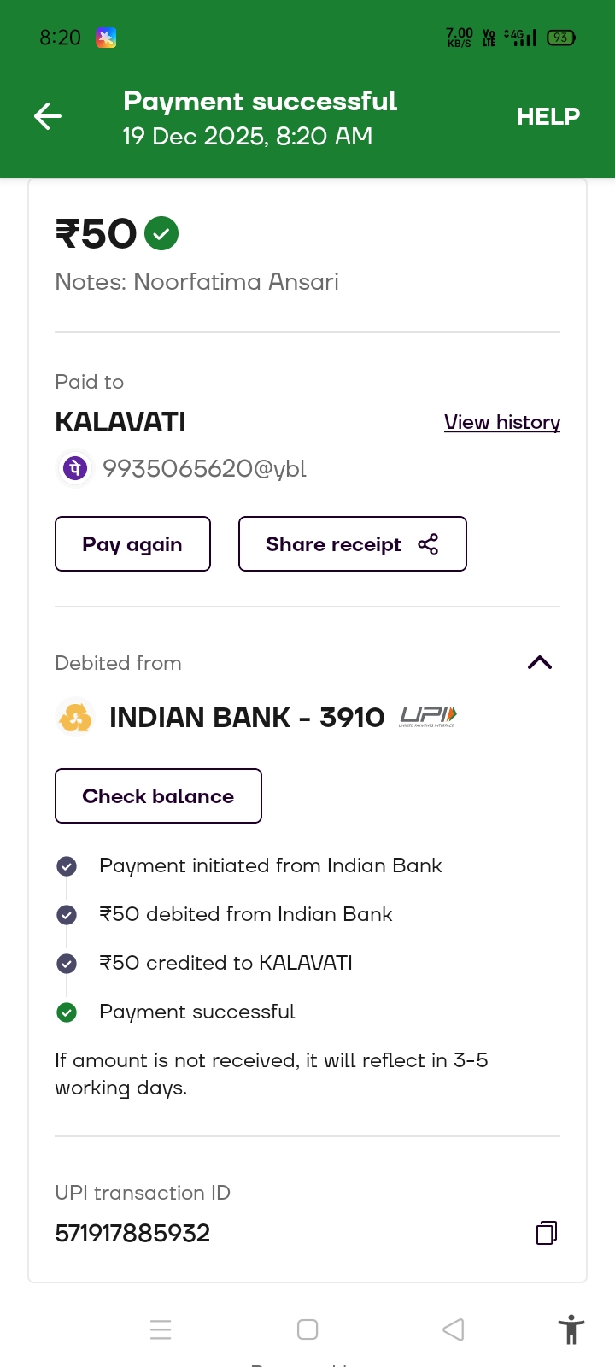The height and width of the screenshot is (1367, 615).
Task: Tap the 9935065620@ybl UPI address
Action: coord(204,468)
